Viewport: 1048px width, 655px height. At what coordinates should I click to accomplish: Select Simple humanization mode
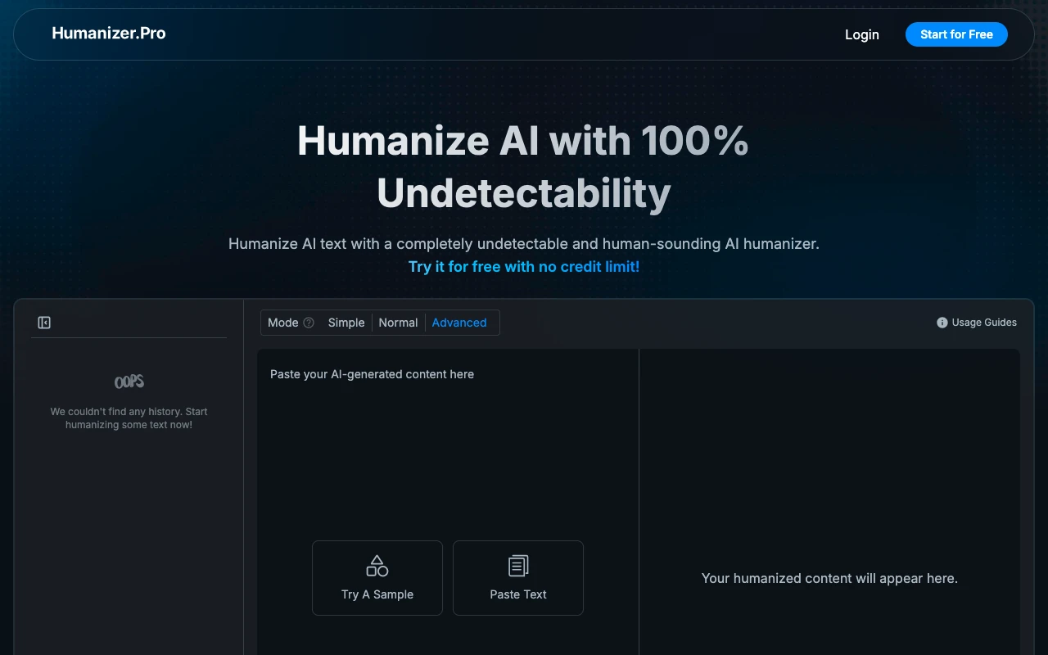pyautogui.click(x=346, y=323)
